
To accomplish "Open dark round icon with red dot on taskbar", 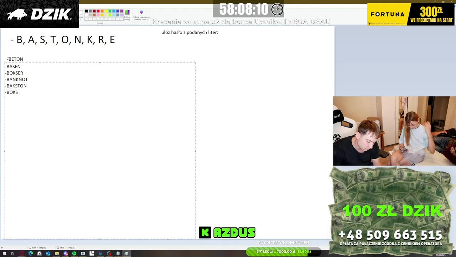I will (109, 253).
